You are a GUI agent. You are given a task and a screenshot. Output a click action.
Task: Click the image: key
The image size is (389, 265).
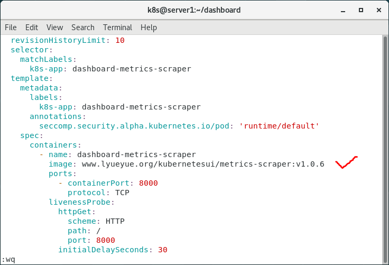click(62, 164)
